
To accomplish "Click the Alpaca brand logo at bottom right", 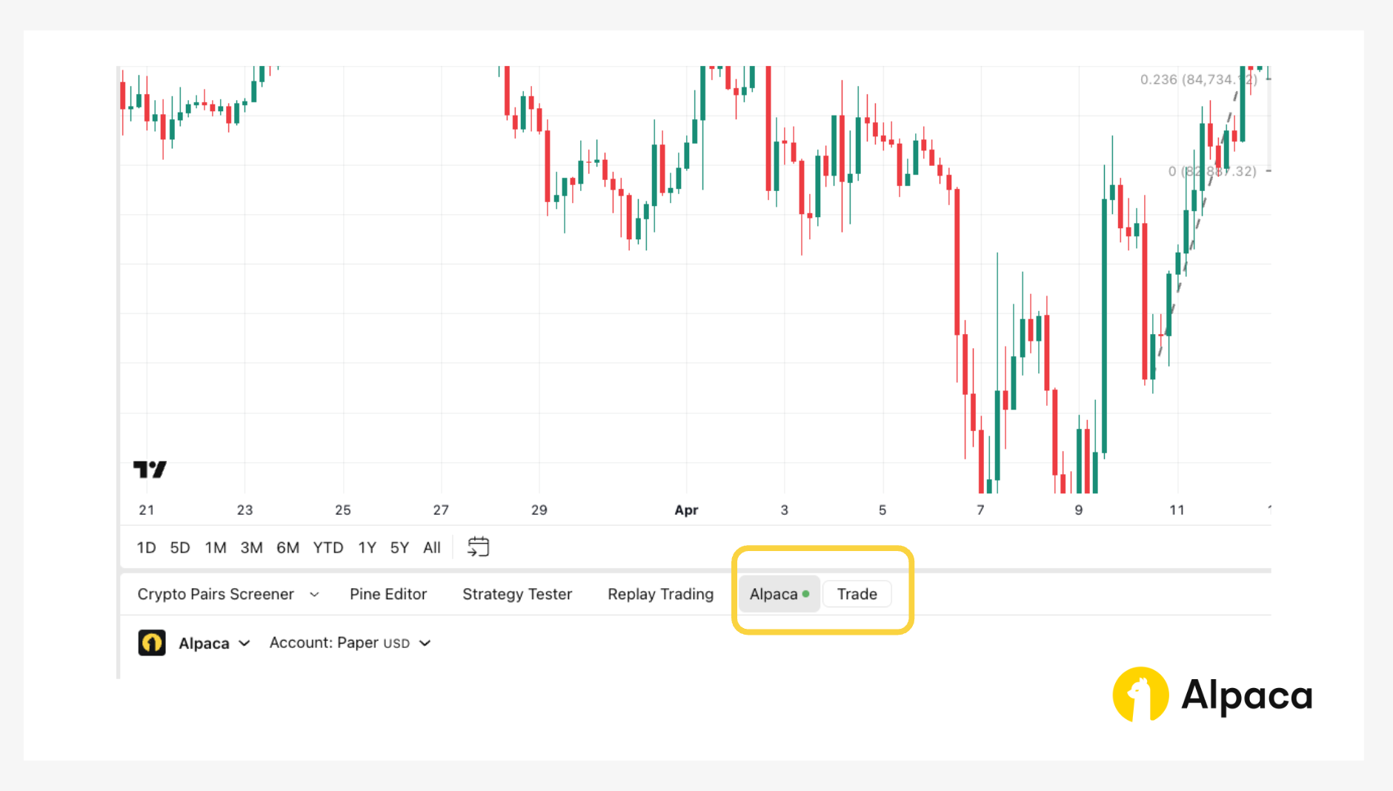I will pyautogui.click(x=1140, y=695).
